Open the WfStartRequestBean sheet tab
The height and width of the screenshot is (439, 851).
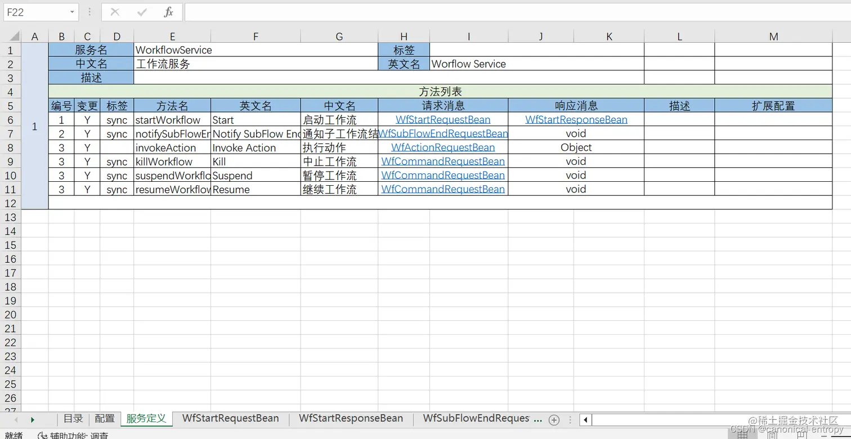[231, 419]
